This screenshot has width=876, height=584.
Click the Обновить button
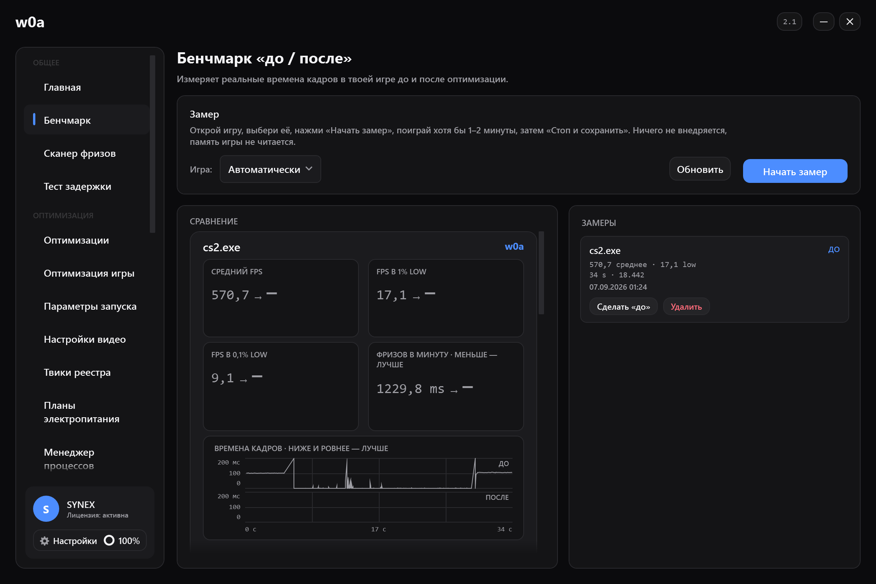point(700,169)
